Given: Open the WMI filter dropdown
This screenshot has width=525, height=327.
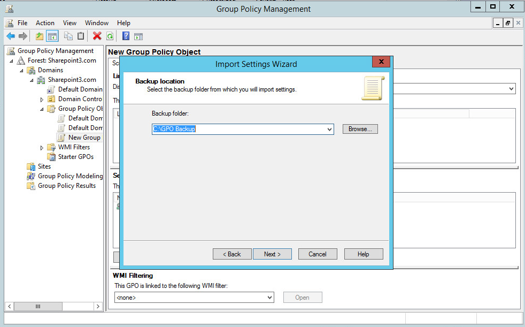Looking at the screenshot, I should pyautogui.click(x=269, y=298).
